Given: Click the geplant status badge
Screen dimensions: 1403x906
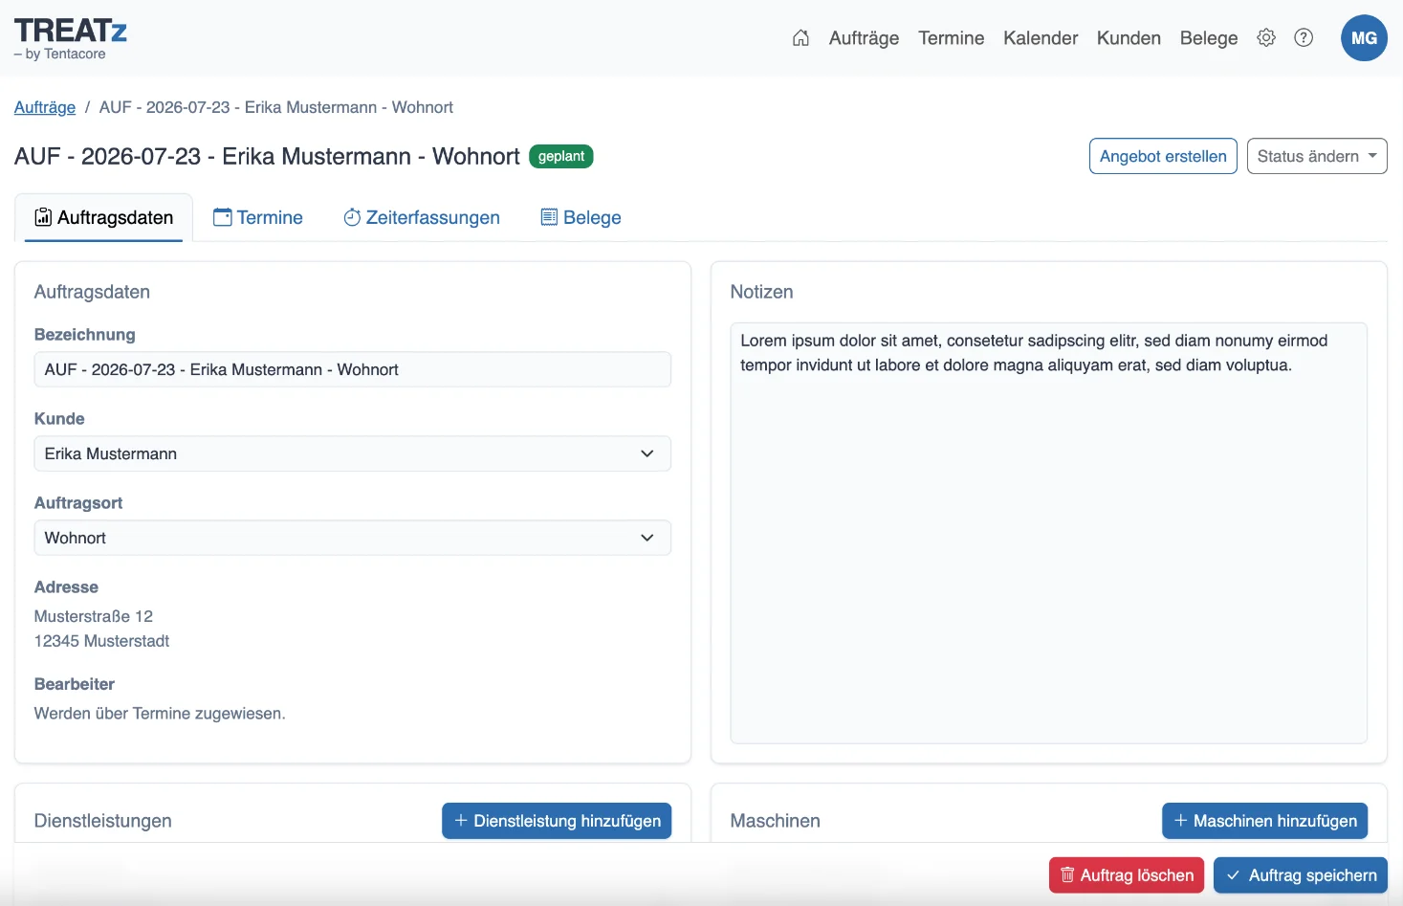Looking at the screenshot, I should click(x=561, y=156).
